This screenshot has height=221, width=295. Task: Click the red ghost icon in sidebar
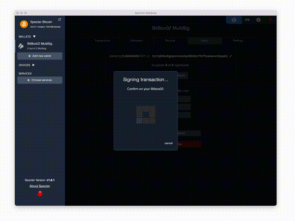40,194
